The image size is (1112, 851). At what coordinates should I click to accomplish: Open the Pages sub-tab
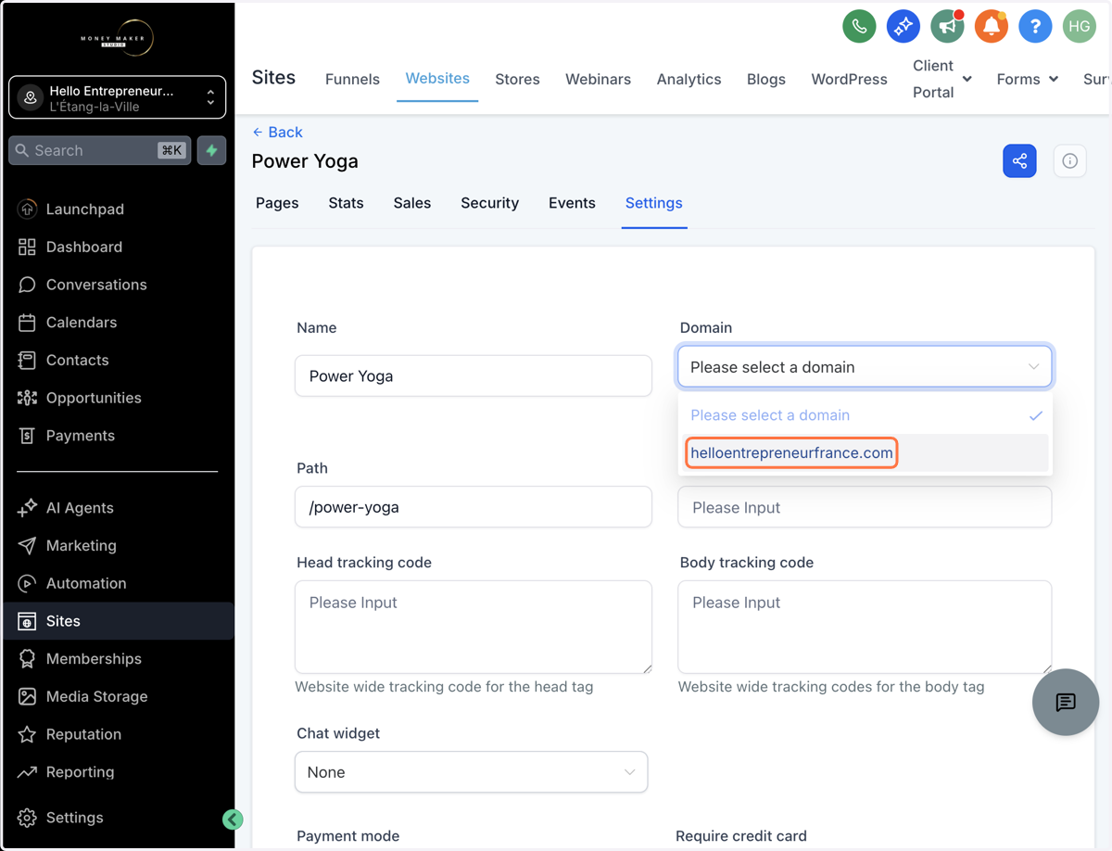coord(277,203)
